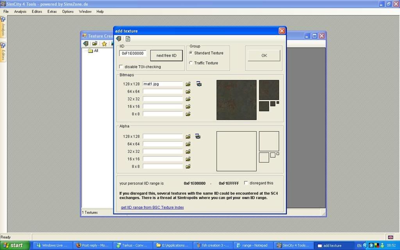Click the 0xF1EFFFFF range end value
Viewport: 400px width, 250px height.
(229, 183)
